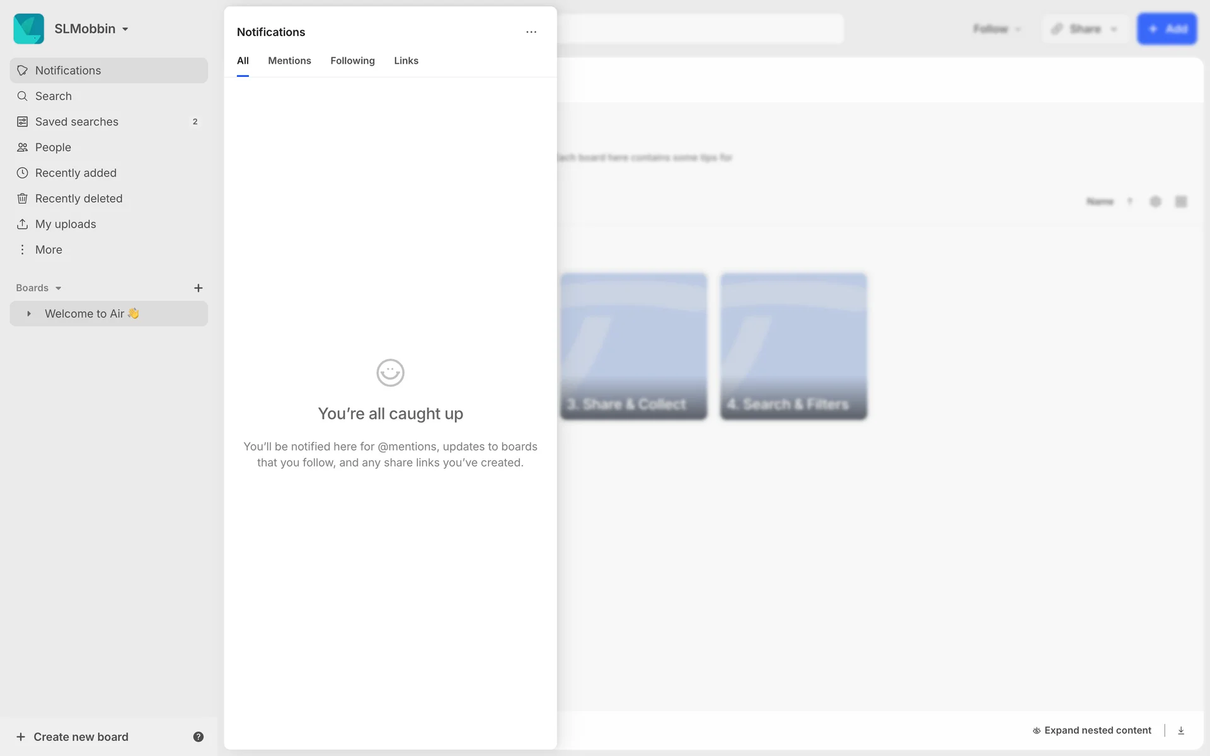Open the More sidebar menu
Screen dimensions: 1210x756
[x=48, y=250]
